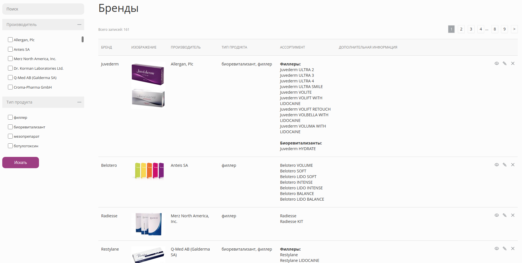Edit the Restylane brand entry

[504, 249]
